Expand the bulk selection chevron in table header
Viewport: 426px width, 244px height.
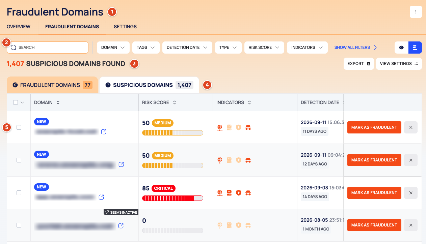point(22,103)
